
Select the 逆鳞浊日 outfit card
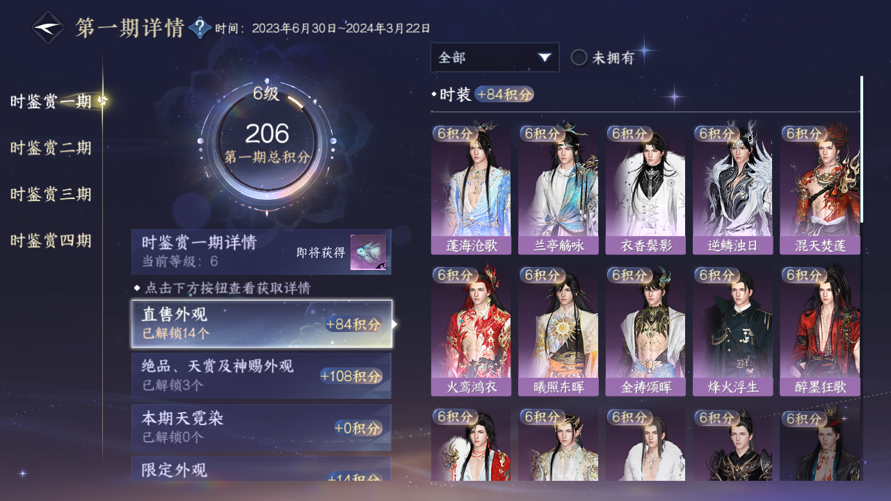732,190
